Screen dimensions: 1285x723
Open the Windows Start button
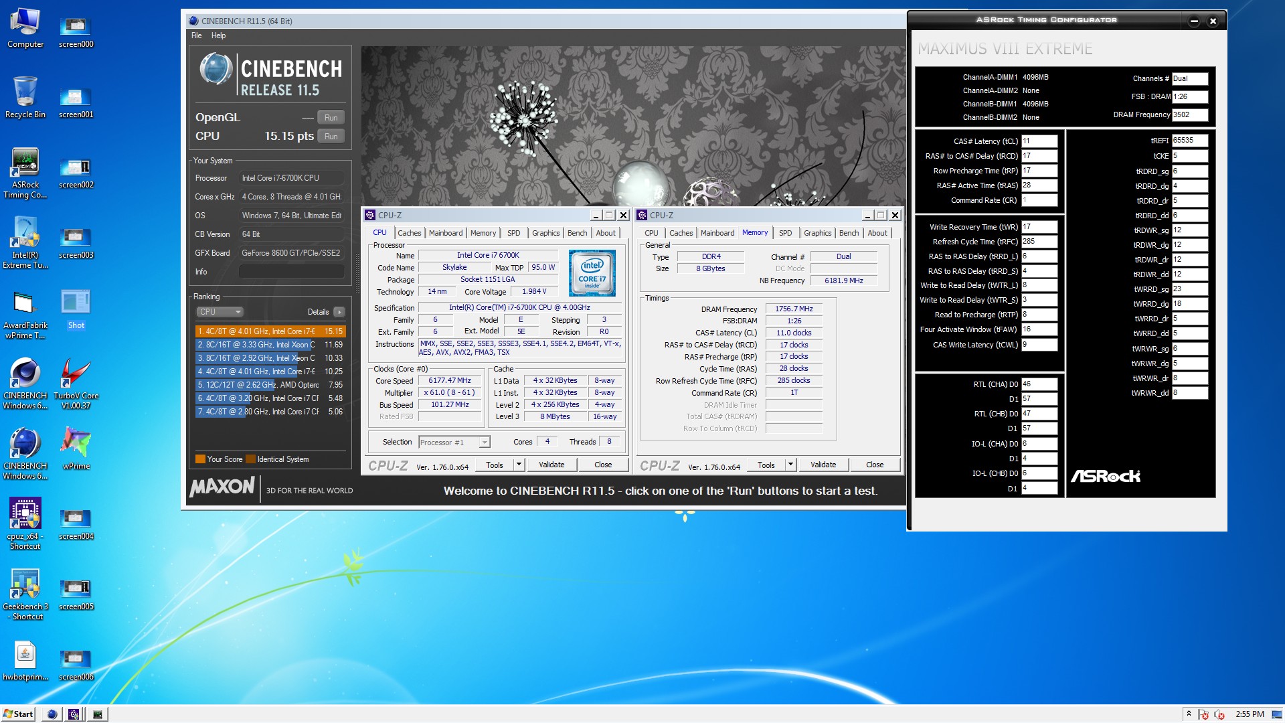18,714
